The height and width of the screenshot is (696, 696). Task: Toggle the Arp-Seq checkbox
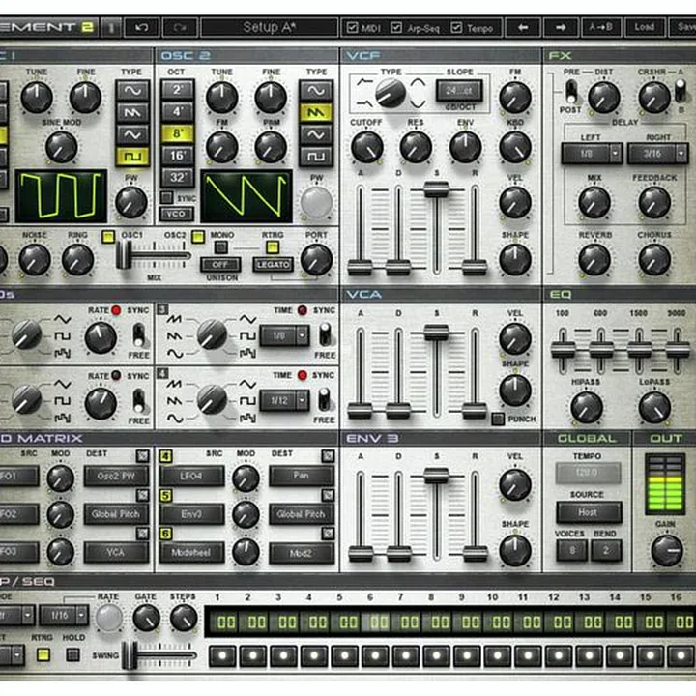(x=396, y=27)
